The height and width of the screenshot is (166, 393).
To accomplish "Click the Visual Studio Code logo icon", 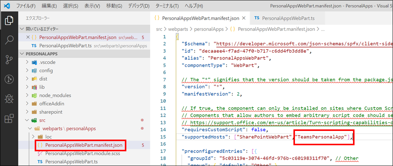I will 7,6.
